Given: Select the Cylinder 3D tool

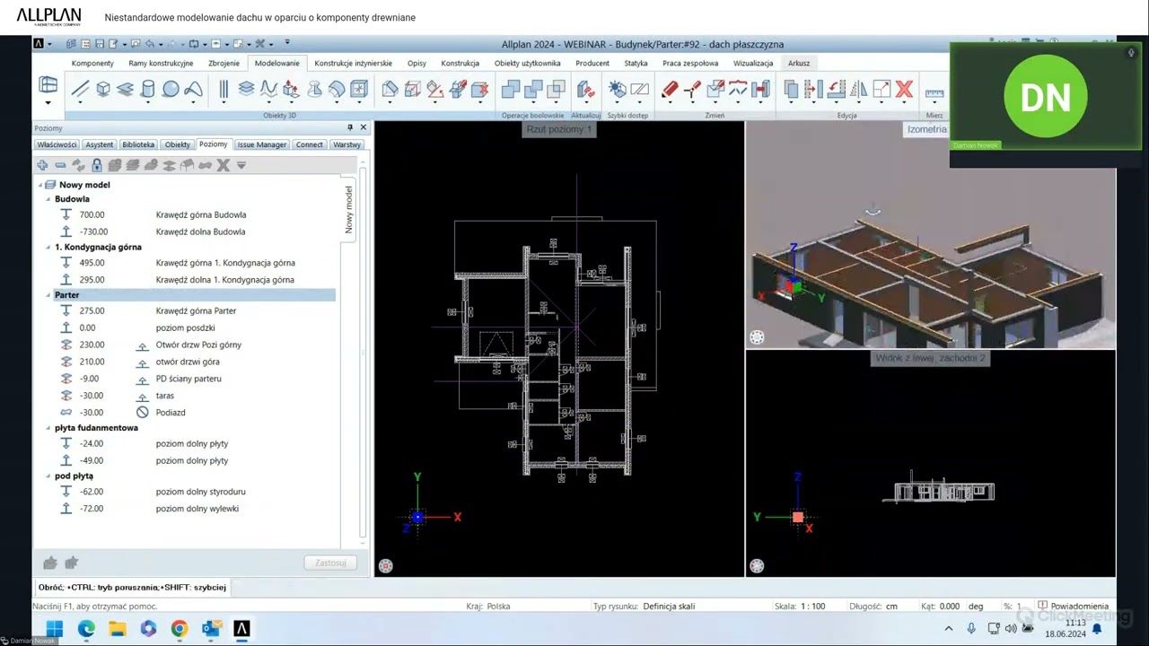Looking at the screenshot, I should pos(147,89).
